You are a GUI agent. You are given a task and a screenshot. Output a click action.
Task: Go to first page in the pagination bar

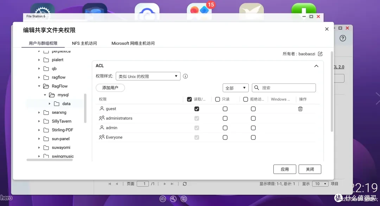click(x=110, y=184)
